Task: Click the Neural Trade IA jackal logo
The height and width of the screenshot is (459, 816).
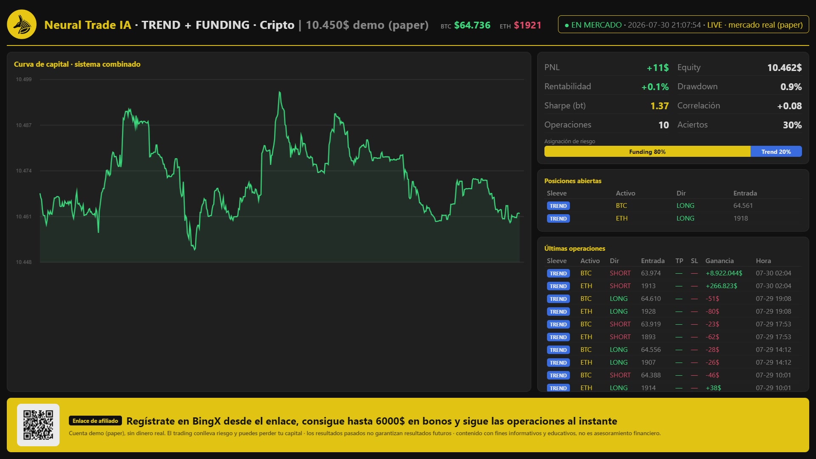Action: click(22, 25)
